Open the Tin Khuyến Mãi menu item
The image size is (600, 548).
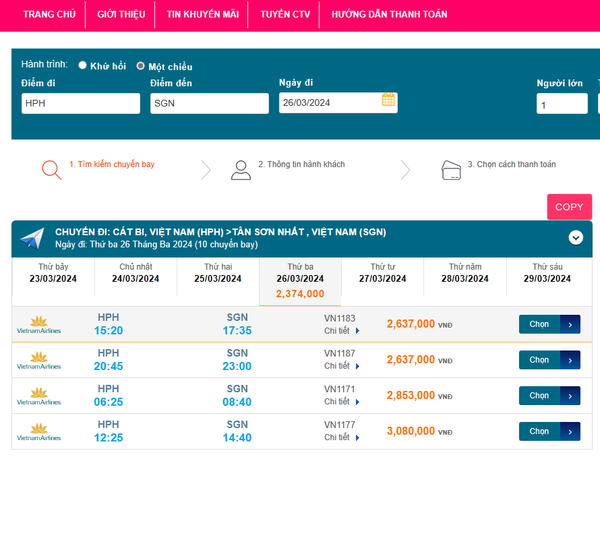pos(202,14)
